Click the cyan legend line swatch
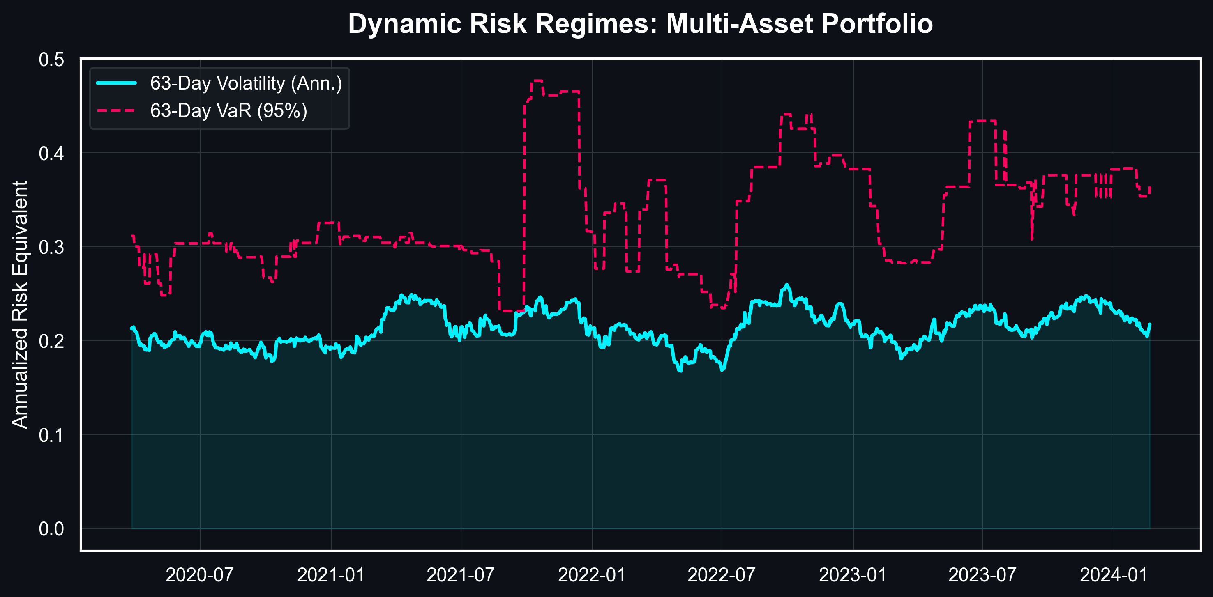Viewport: 1213px width, 597px height. click(x=116, y=83)
